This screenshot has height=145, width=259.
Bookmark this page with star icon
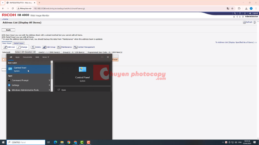coord(232,9)
